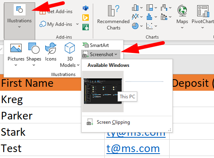Image resolution: width=214 pixels, height=158 pixels.
Task: Open the Shapes gallery
Action: click(x=34, y=54)
